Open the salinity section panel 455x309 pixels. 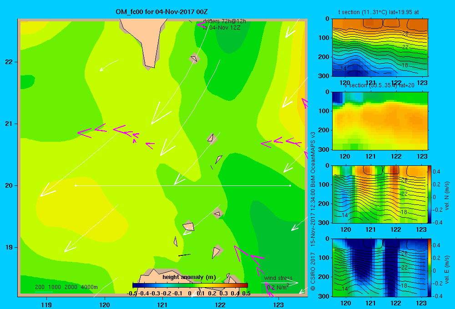pos(380,121)
